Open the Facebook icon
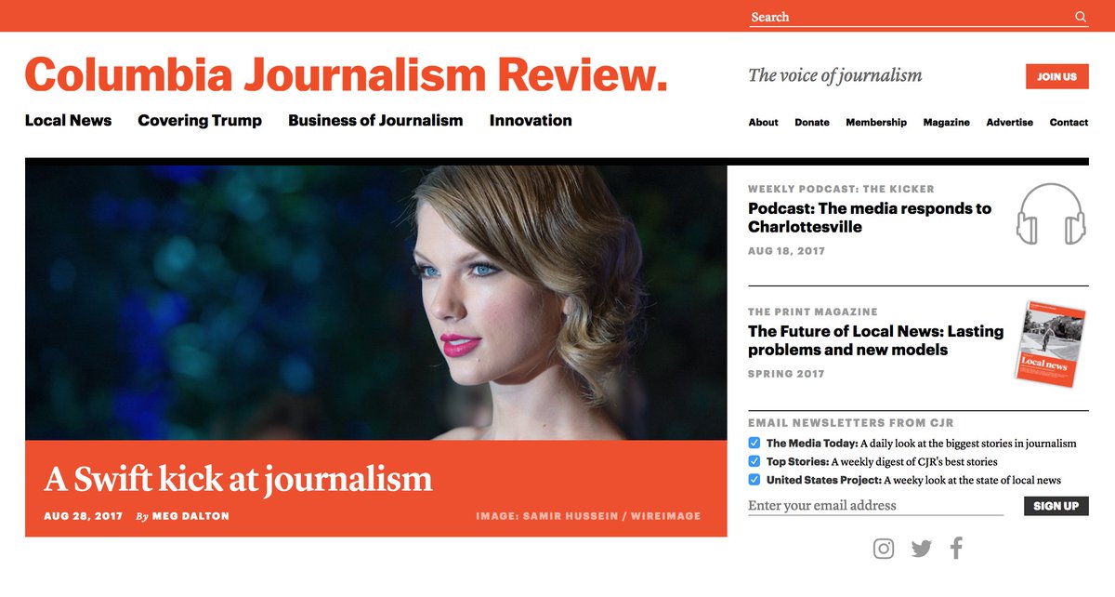This screenshot has width=1115, height=597. pyautogui.click(x=956, y=548)
